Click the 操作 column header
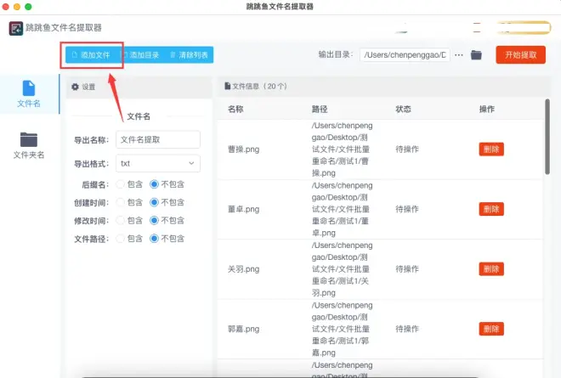The height and width of the screenshot is (378, 561). [x=487, y=109]
